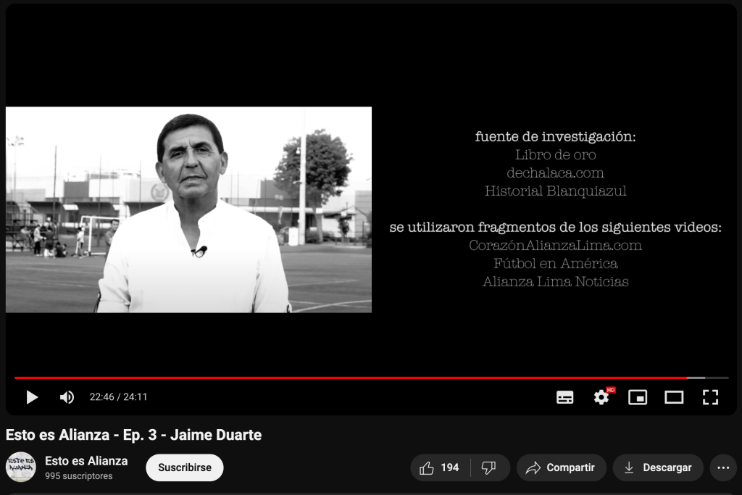Image resolution: width=742 pixels, height=495 pixels.
Task: Click the 22:46 / 24:11 time display
Action: pyautogui.click(x=118, y=397)
